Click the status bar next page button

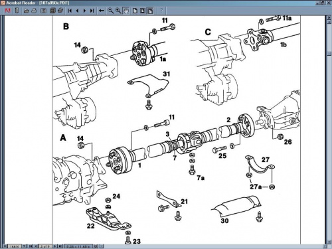pyautogui.click(x=55, y=246)
